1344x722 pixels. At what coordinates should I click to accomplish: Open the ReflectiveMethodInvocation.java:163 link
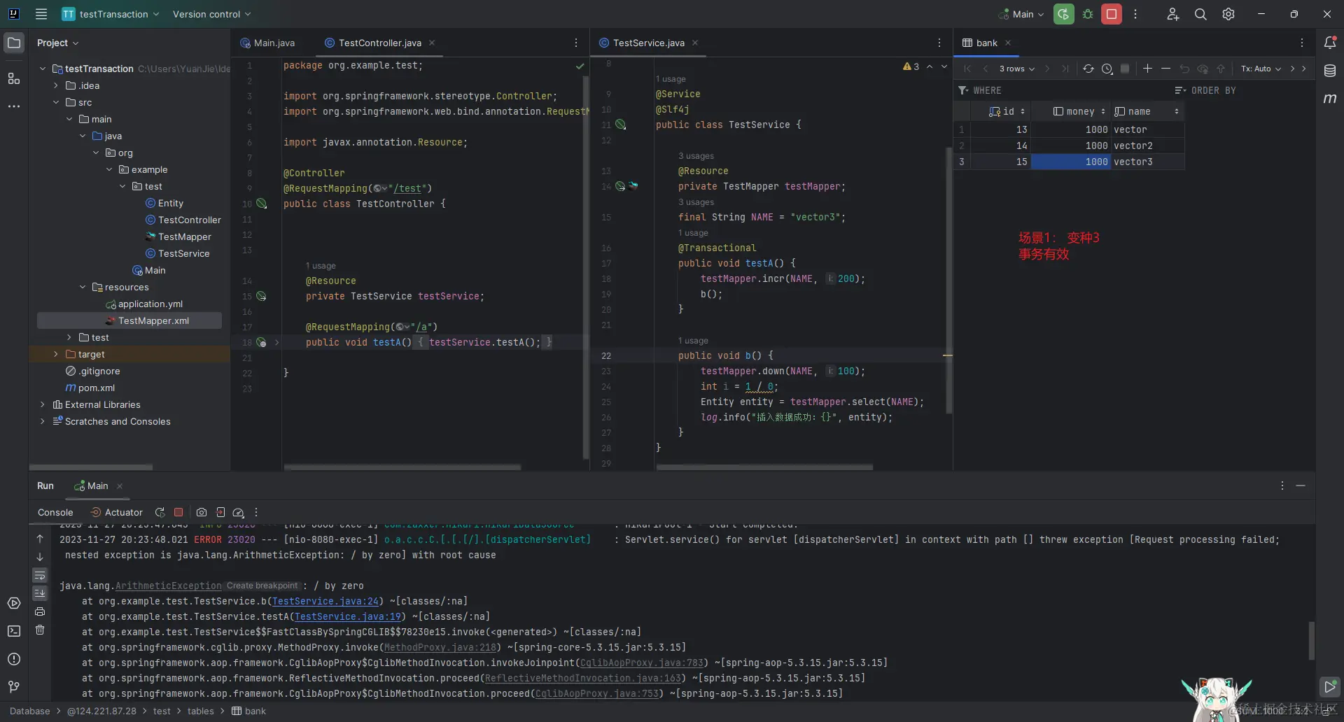[x=582, y=678]
